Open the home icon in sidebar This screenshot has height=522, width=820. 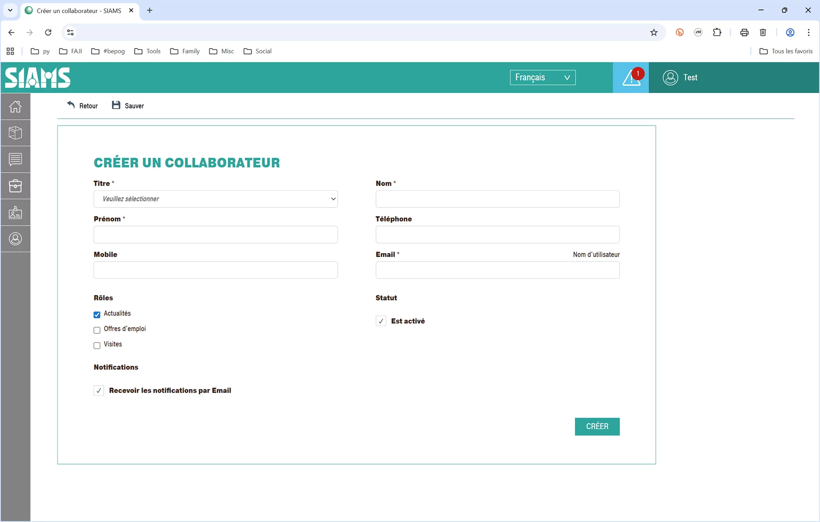pyautogui.click(x=15, y=107)
